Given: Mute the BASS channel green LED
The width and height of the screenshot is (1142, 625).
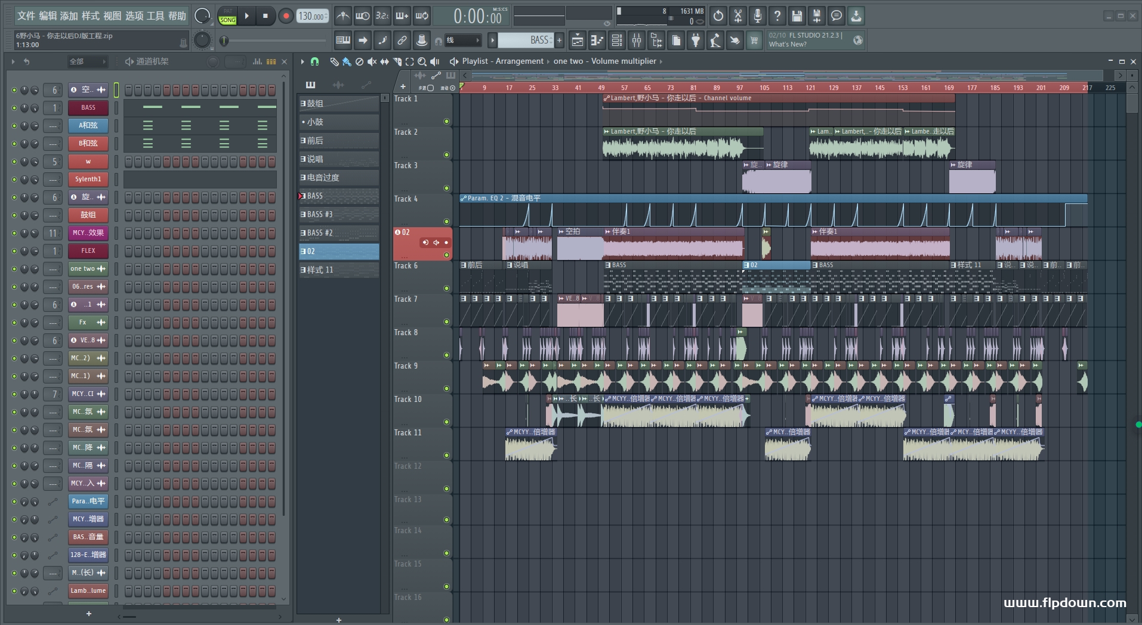Looking at the screenshot, I should pos(14,108).
